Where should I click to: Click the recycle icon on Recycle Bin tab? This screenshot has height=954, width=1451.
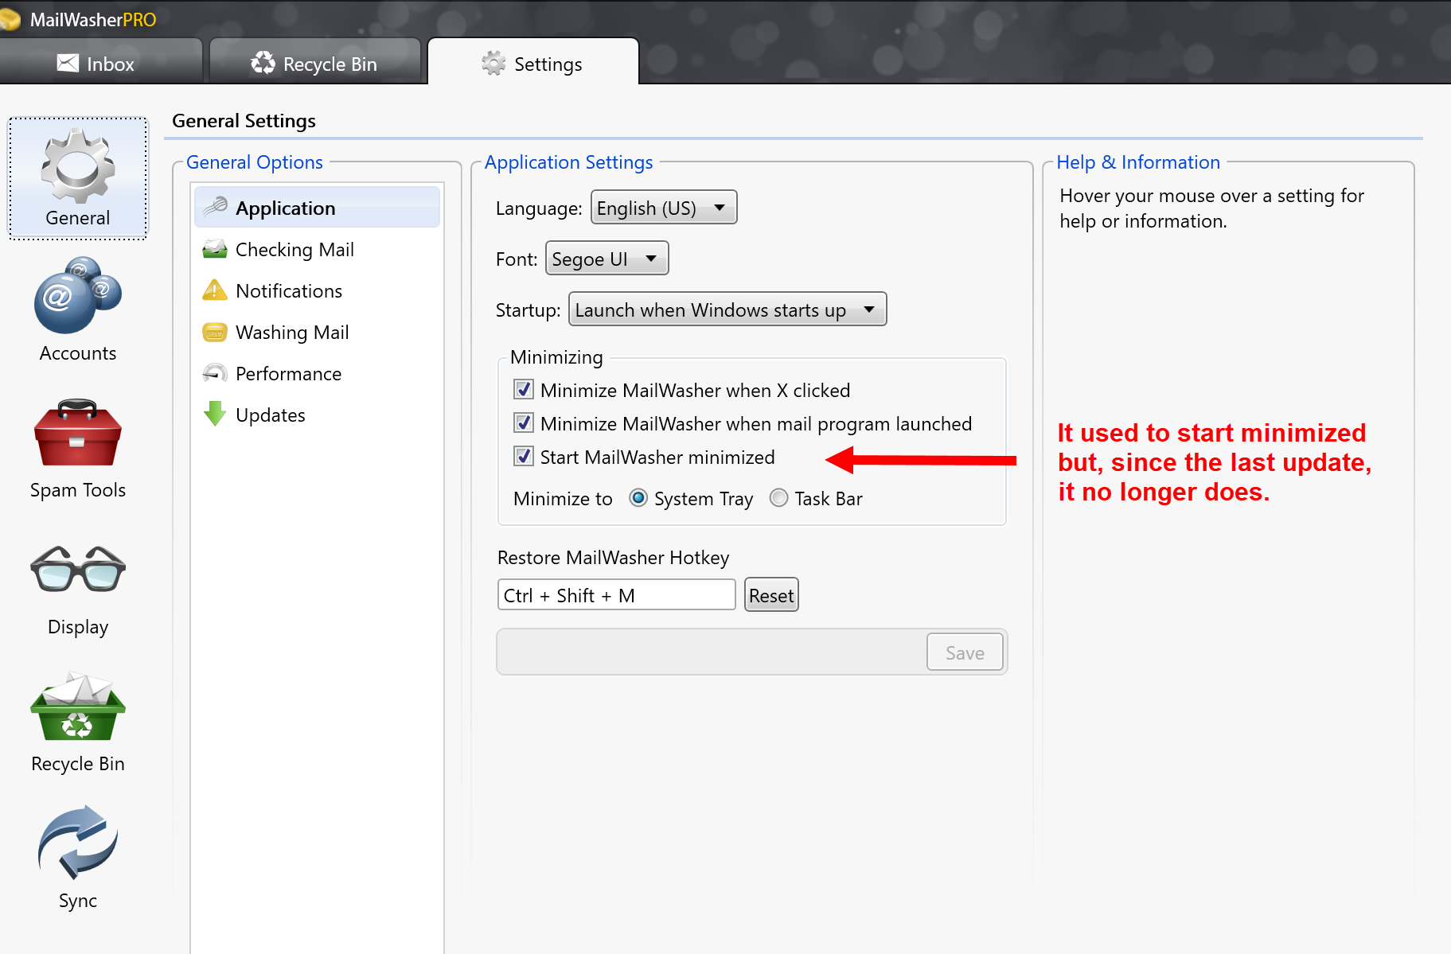click(x=263, y=63)
